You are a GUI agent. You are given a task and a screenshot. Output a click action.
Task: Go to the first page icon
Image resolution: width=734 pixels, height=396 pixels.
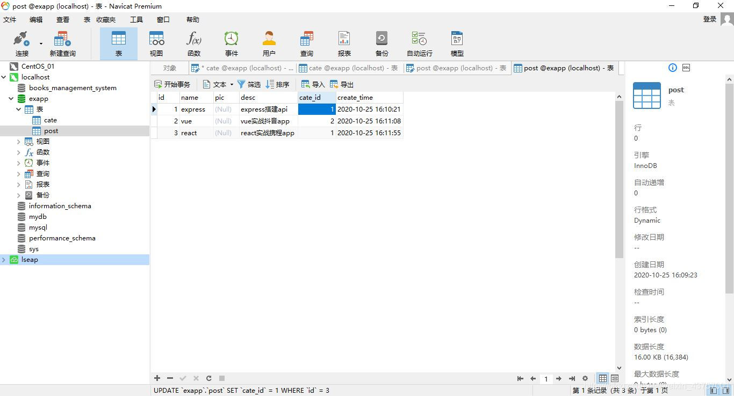[520, 379]
